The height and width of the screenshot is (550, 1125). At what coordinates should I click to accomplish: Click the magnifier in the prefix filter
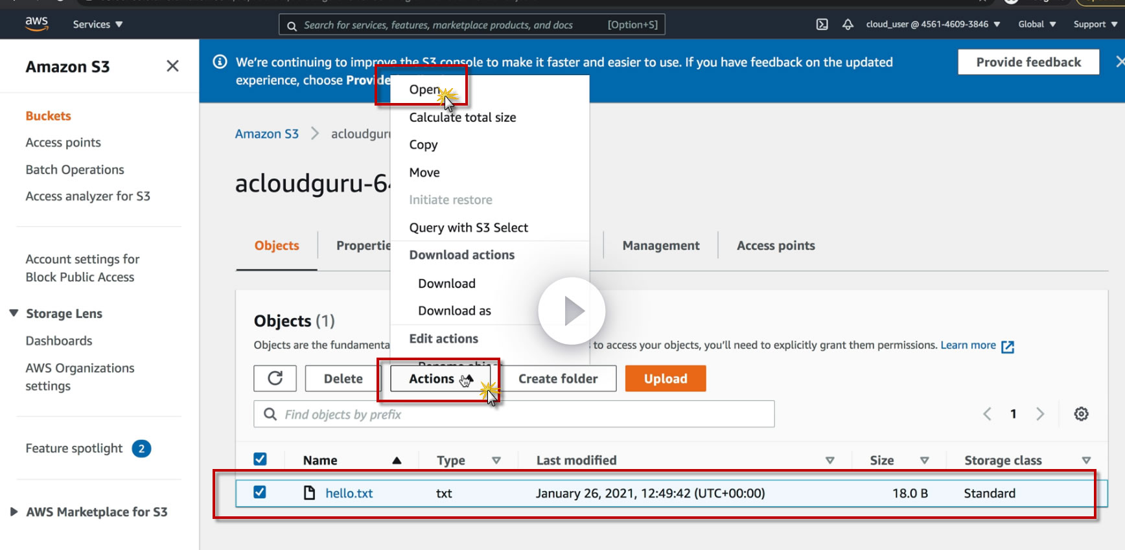270,414
